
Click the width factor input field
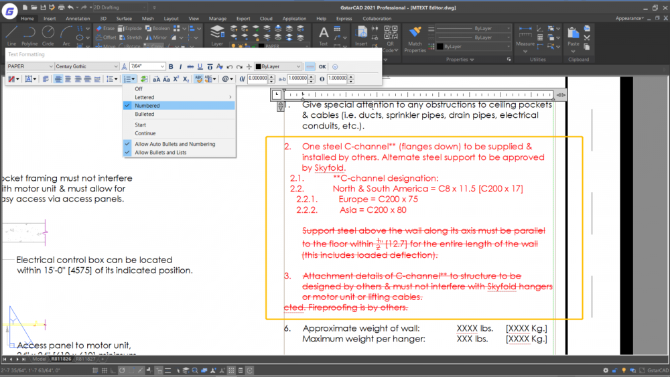(338, 78)
